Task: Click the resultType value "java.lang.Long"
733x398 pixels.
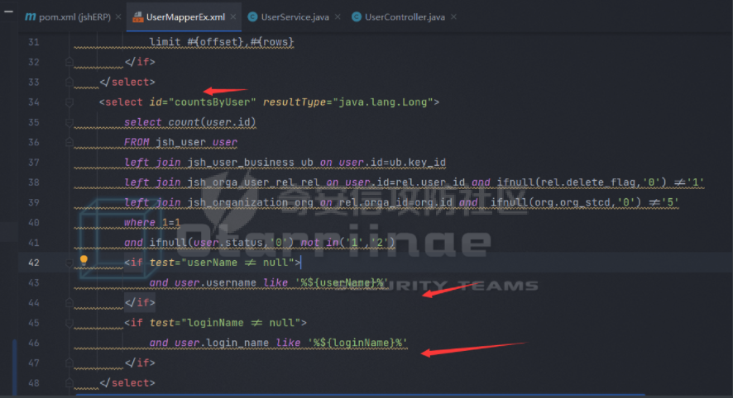Action: pos(382,102)
